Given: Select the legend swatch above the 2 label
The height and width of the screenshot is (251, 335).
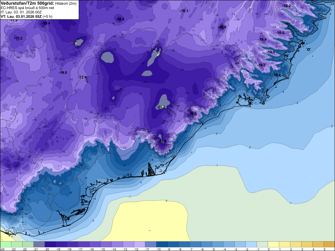Looking at the screenshot, I should pos(296,244).
